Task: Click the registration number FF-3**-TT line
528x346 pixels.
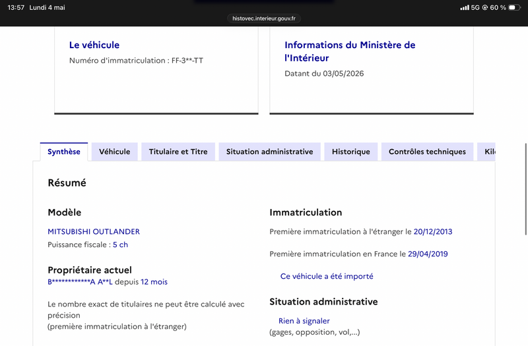Action: point(136,61)
